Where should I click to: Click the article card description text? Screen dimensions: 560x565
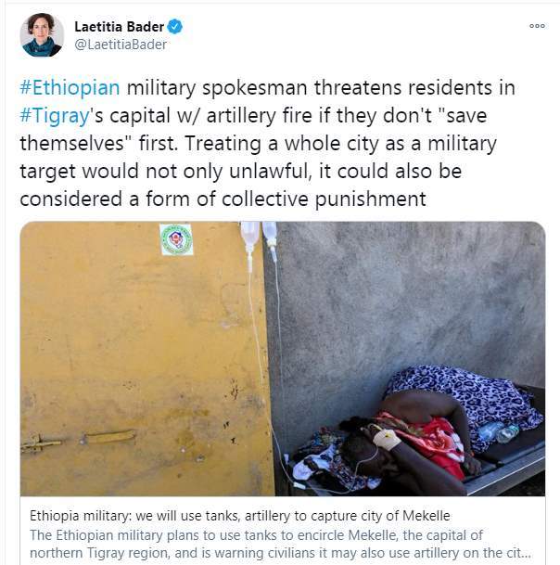point(280,544)
